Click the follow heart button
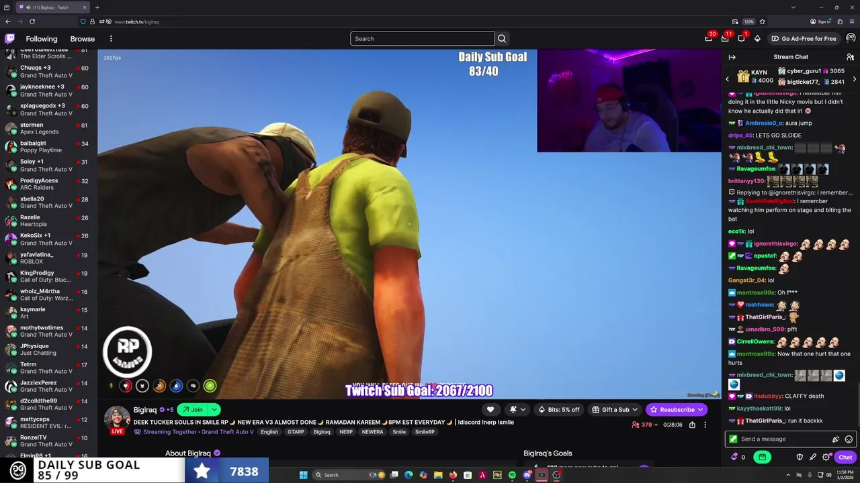860x483 pixels. tap(490, 409)
